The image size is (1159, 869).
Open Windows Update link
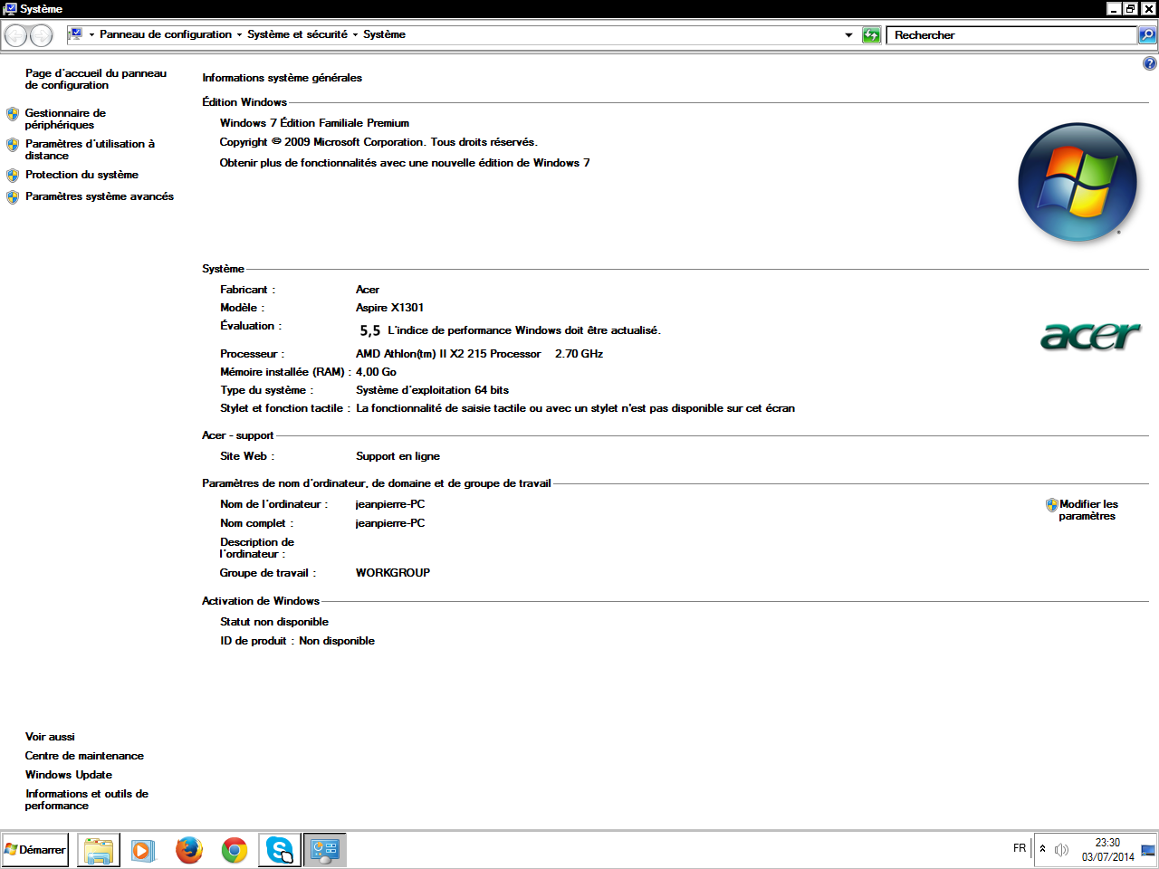coord(69,775)
